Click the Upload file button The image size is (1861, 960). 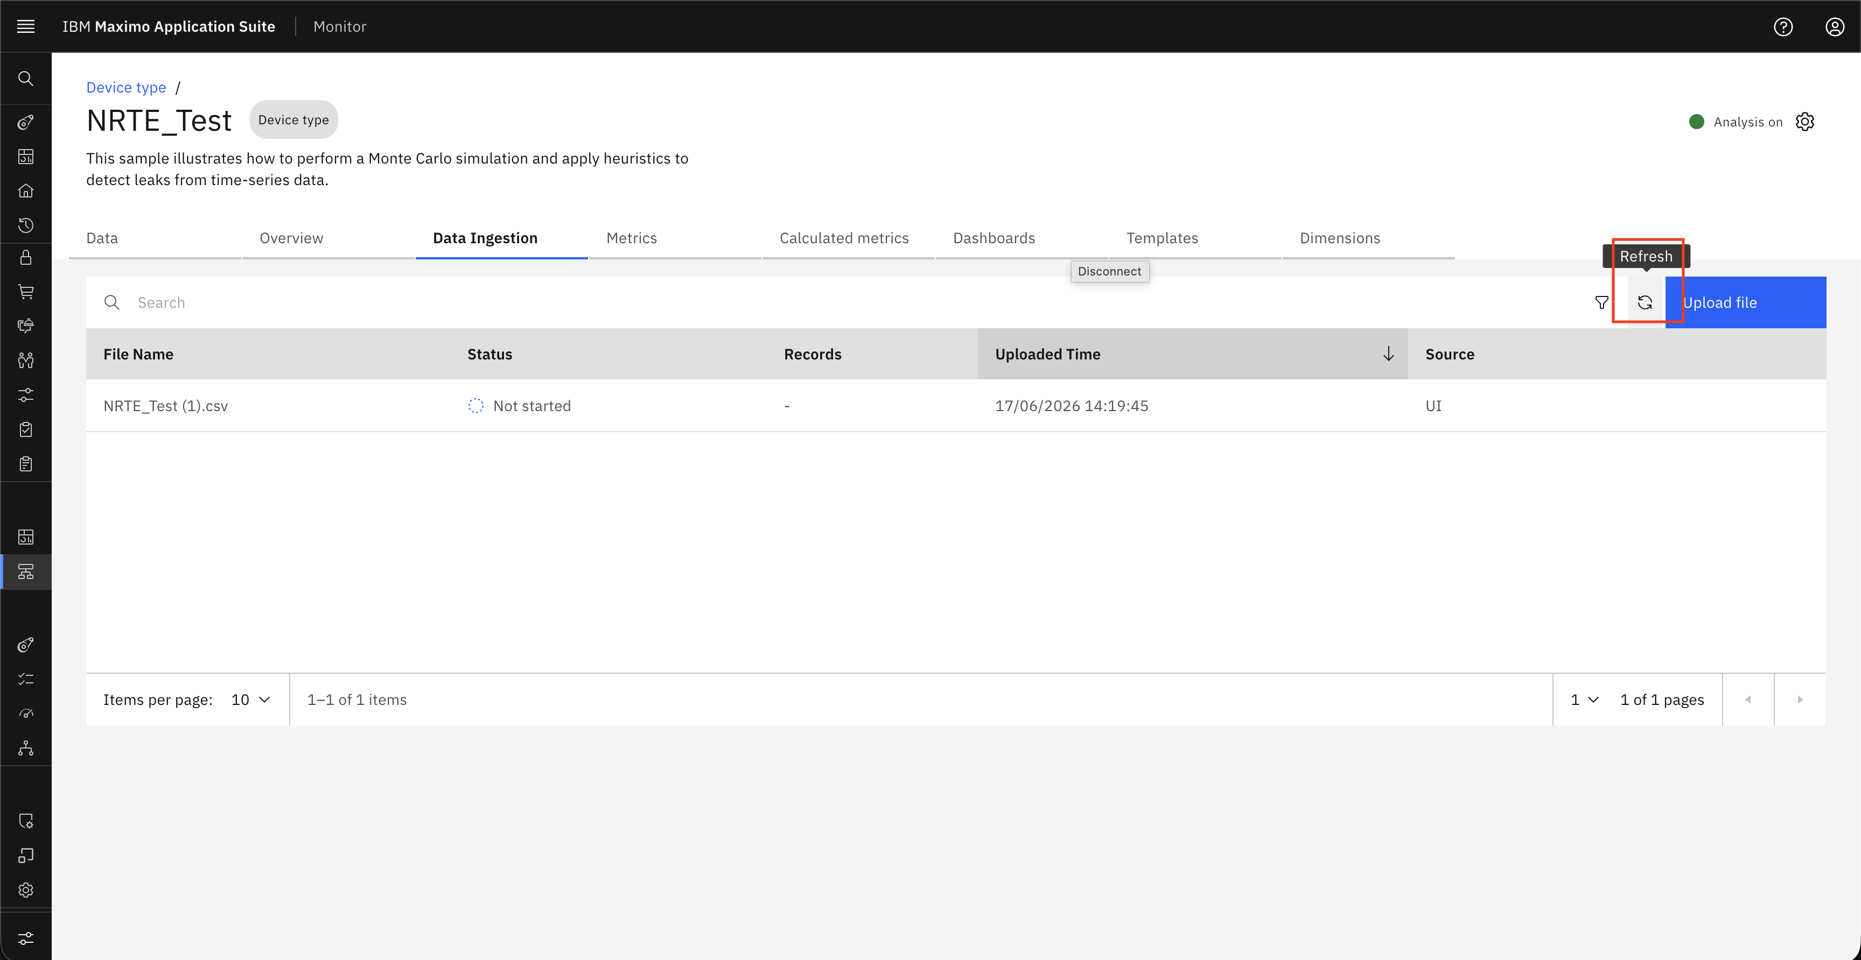1745,302
